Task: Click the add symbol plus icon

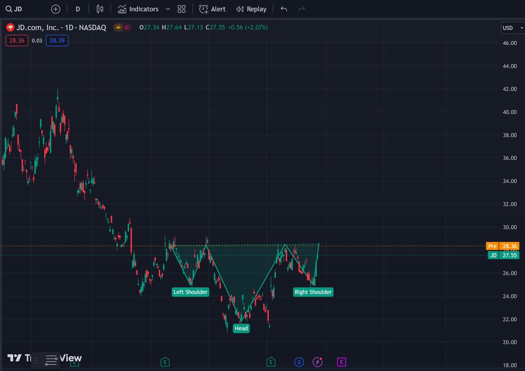Action: (56, 9)
